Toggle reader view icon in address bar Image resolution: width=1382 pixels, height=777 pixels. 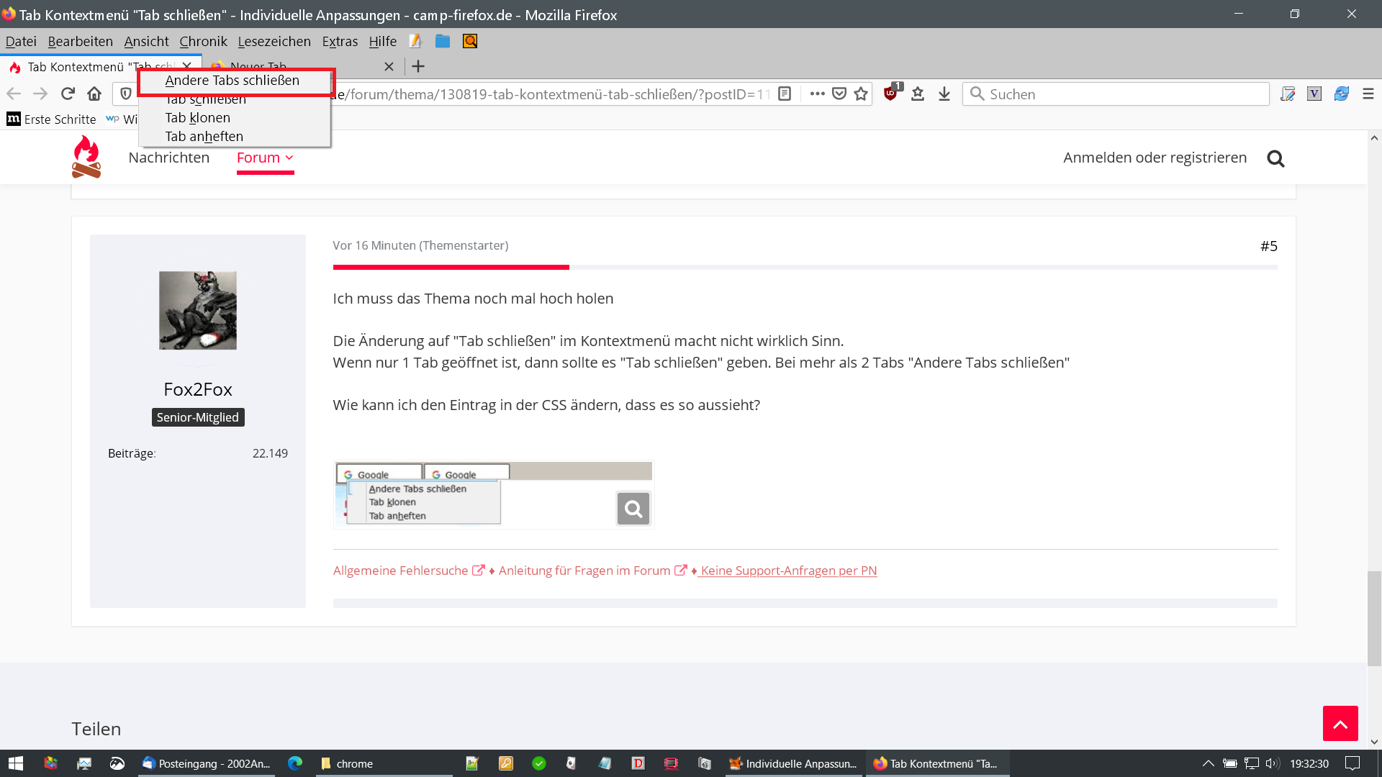pyautogui.click(x=785, y=94)
